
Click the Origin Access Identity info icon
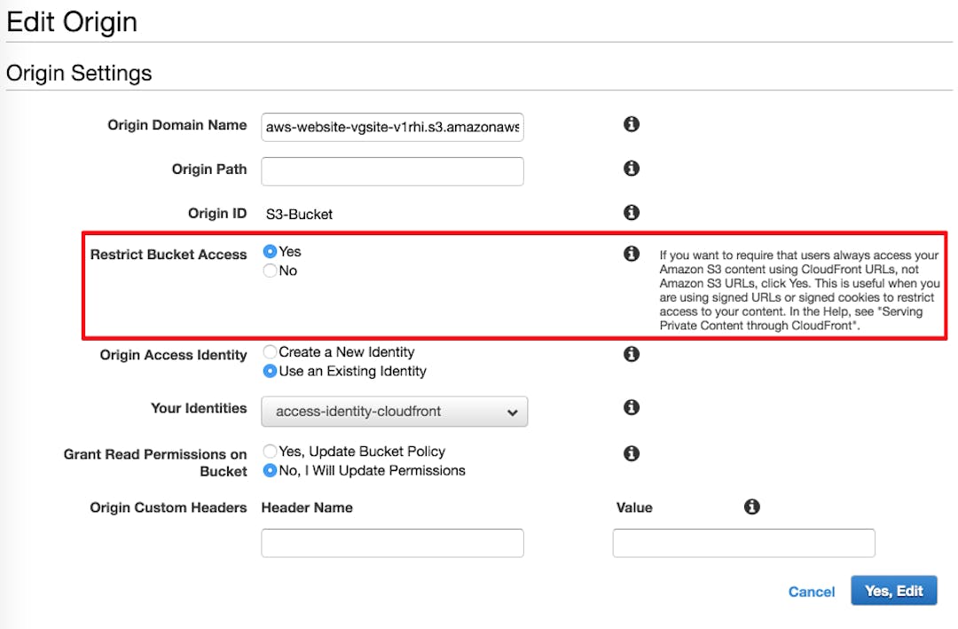pos(632,354)
